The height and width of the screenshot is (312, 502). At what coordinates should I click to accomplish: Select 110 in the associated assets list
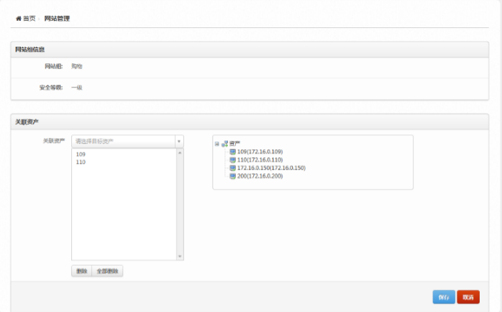[x=81, y=162]
